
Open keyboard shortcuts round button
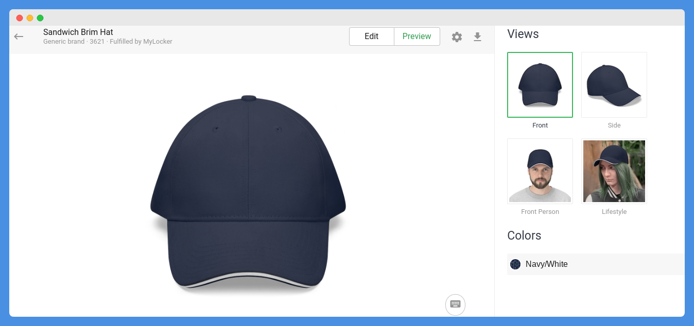pyautogui.click(x=455, y=304)
